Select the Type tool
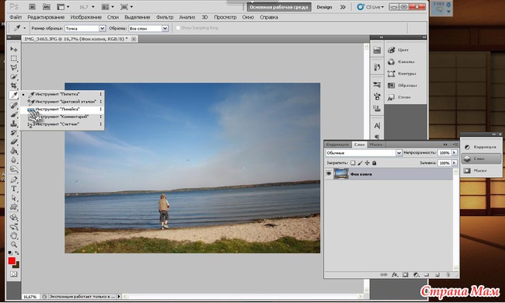Screen dimensions: 505x303 click(x=13, y=189)
